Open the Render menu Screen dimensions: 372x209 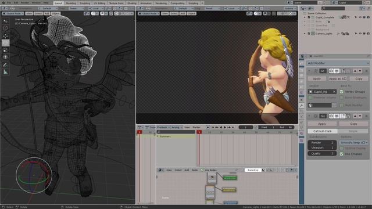tap(25, 2)
